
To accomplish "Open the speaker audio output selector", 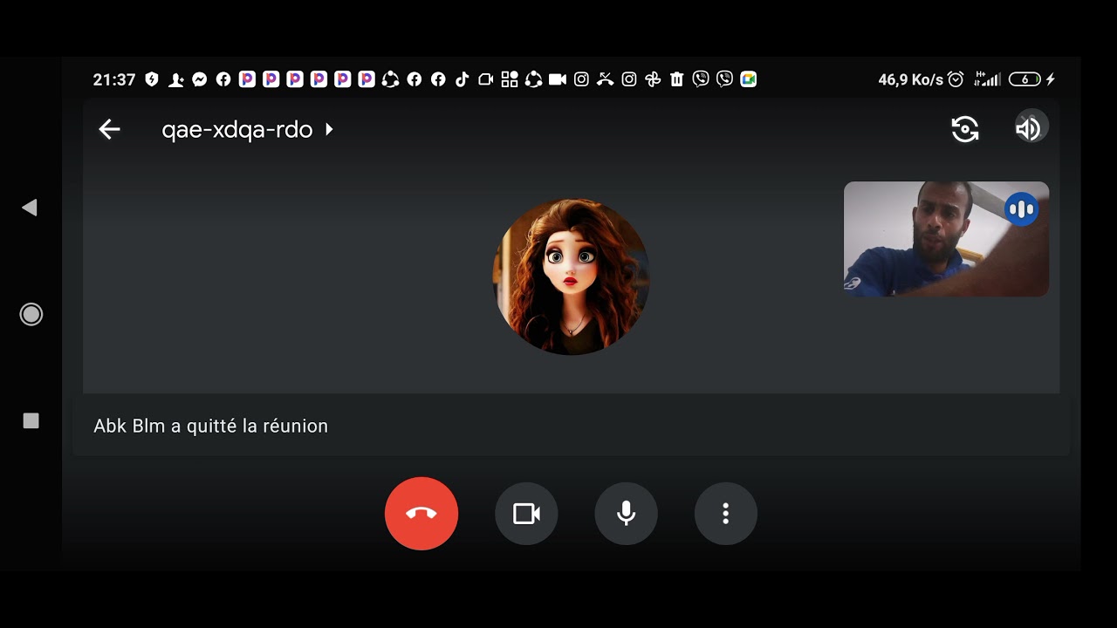I will (1029, 129).
